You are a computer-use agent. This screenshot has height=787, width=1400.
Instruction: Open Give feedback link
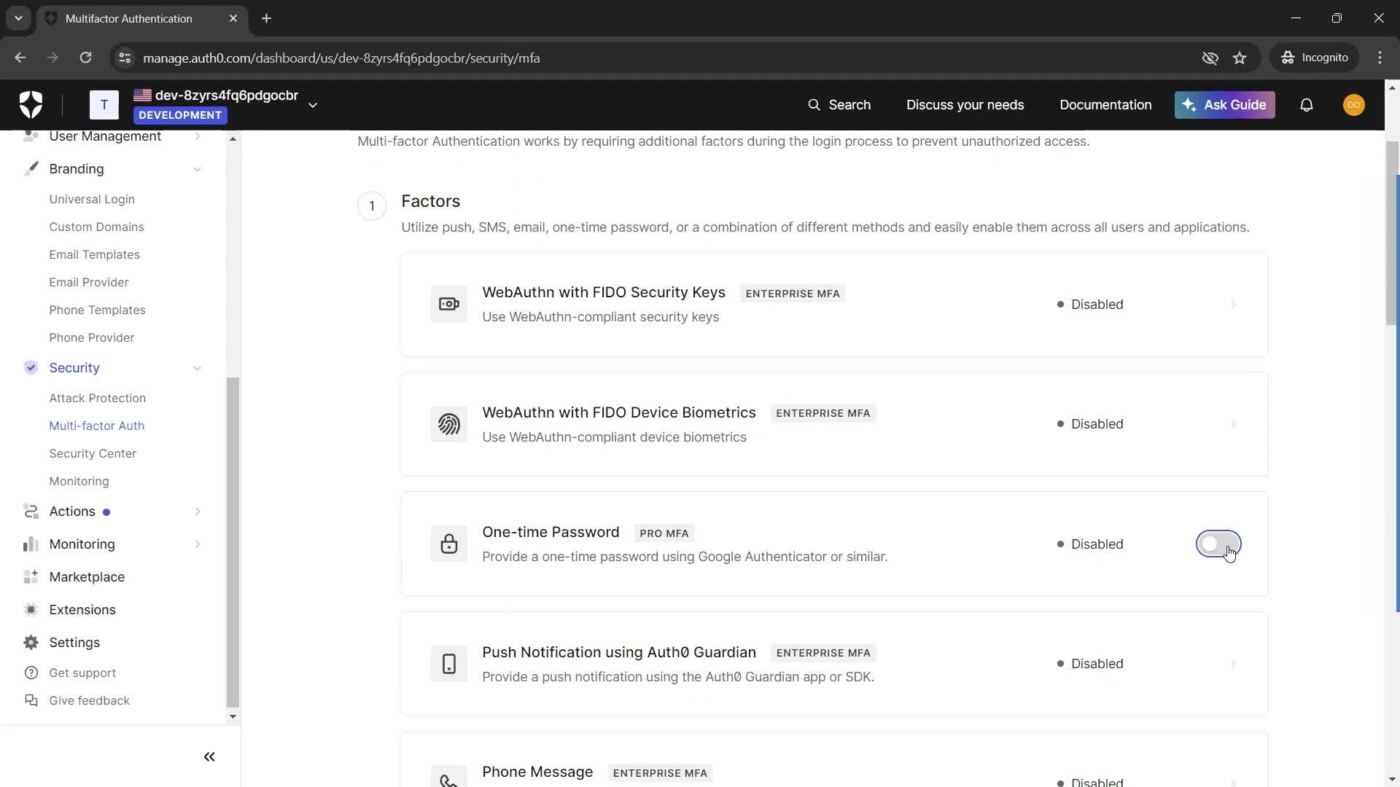89,701
